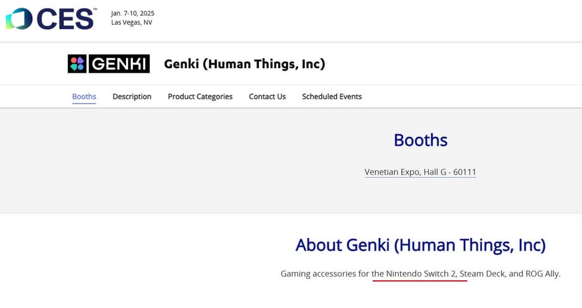Switch to the Description tab
The height and width of the screenshot is (308, 582).
132,97
